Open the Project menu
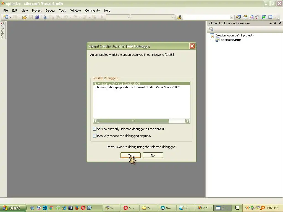This screenshot has height=212, width=283. coord(37,10)
